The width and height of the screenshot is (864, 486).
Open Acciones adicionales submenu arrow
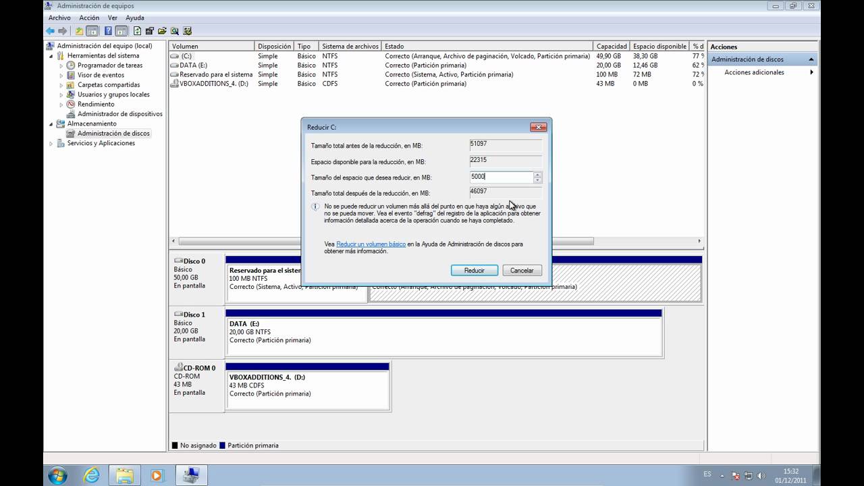point(812,72)
